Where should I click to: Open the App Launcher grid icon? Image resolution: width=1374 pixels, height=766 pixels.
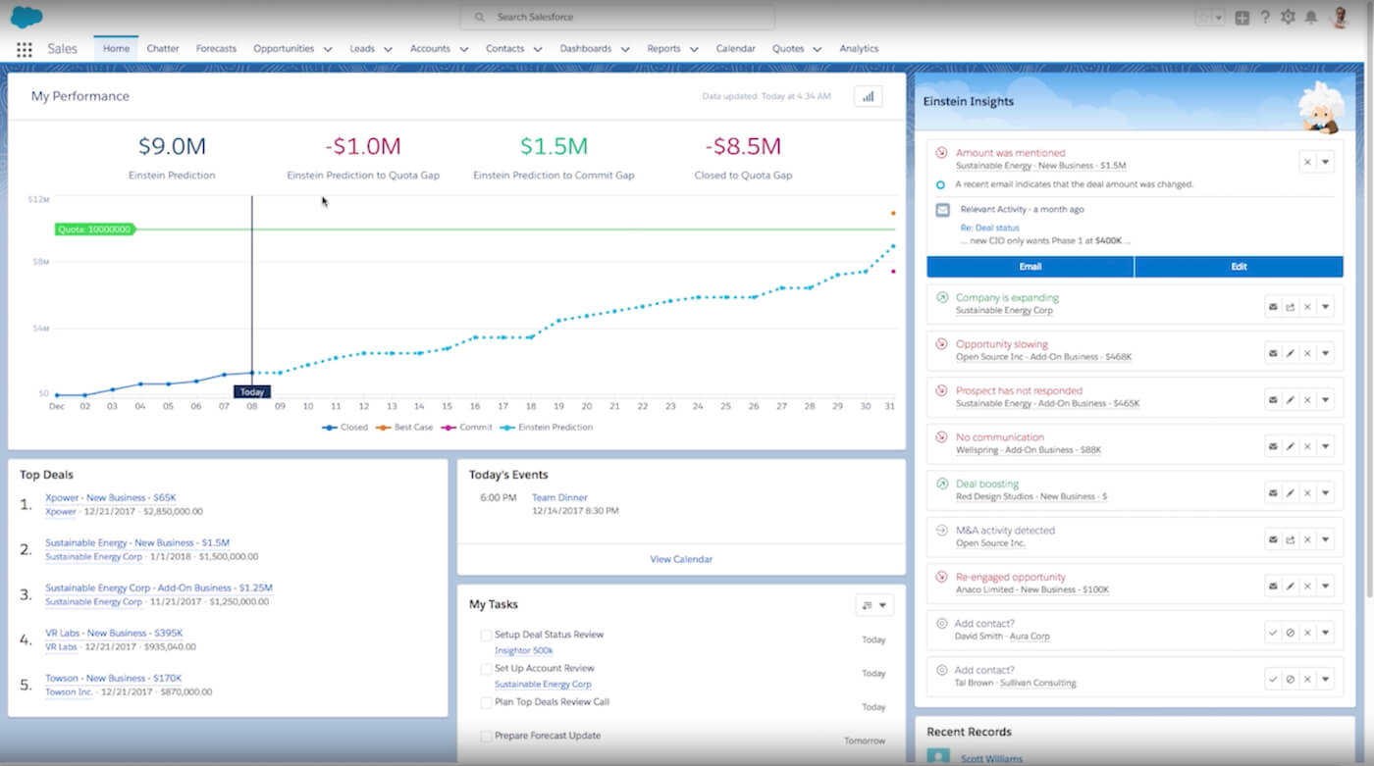coord(25,49)
